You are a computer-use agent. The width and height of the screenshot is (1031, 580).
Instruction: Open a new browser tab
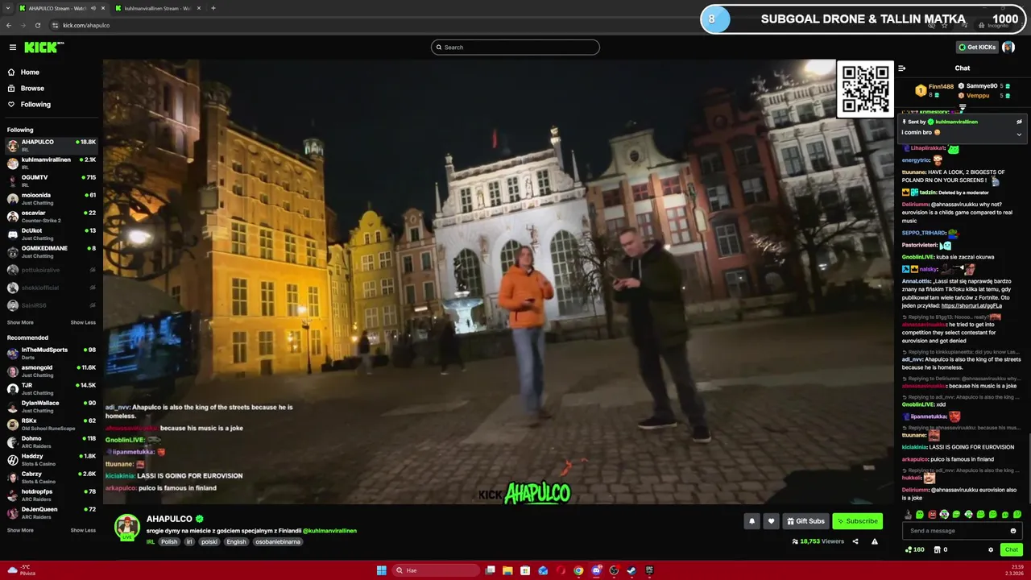tap(213, 8)
